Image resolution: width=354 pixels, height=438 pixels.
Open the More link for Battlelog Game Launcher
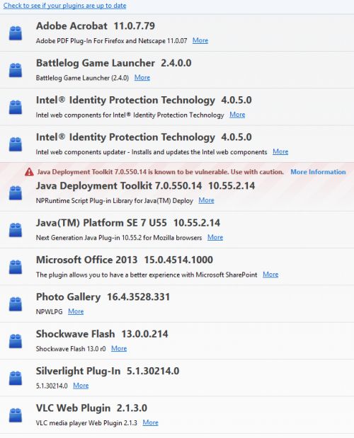142,78
